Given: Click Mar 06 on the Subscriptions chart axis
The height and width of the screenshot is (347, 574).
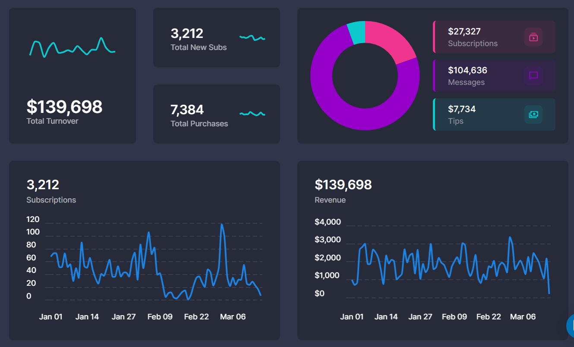Looking at the screenshot, I should coord(233,317).
